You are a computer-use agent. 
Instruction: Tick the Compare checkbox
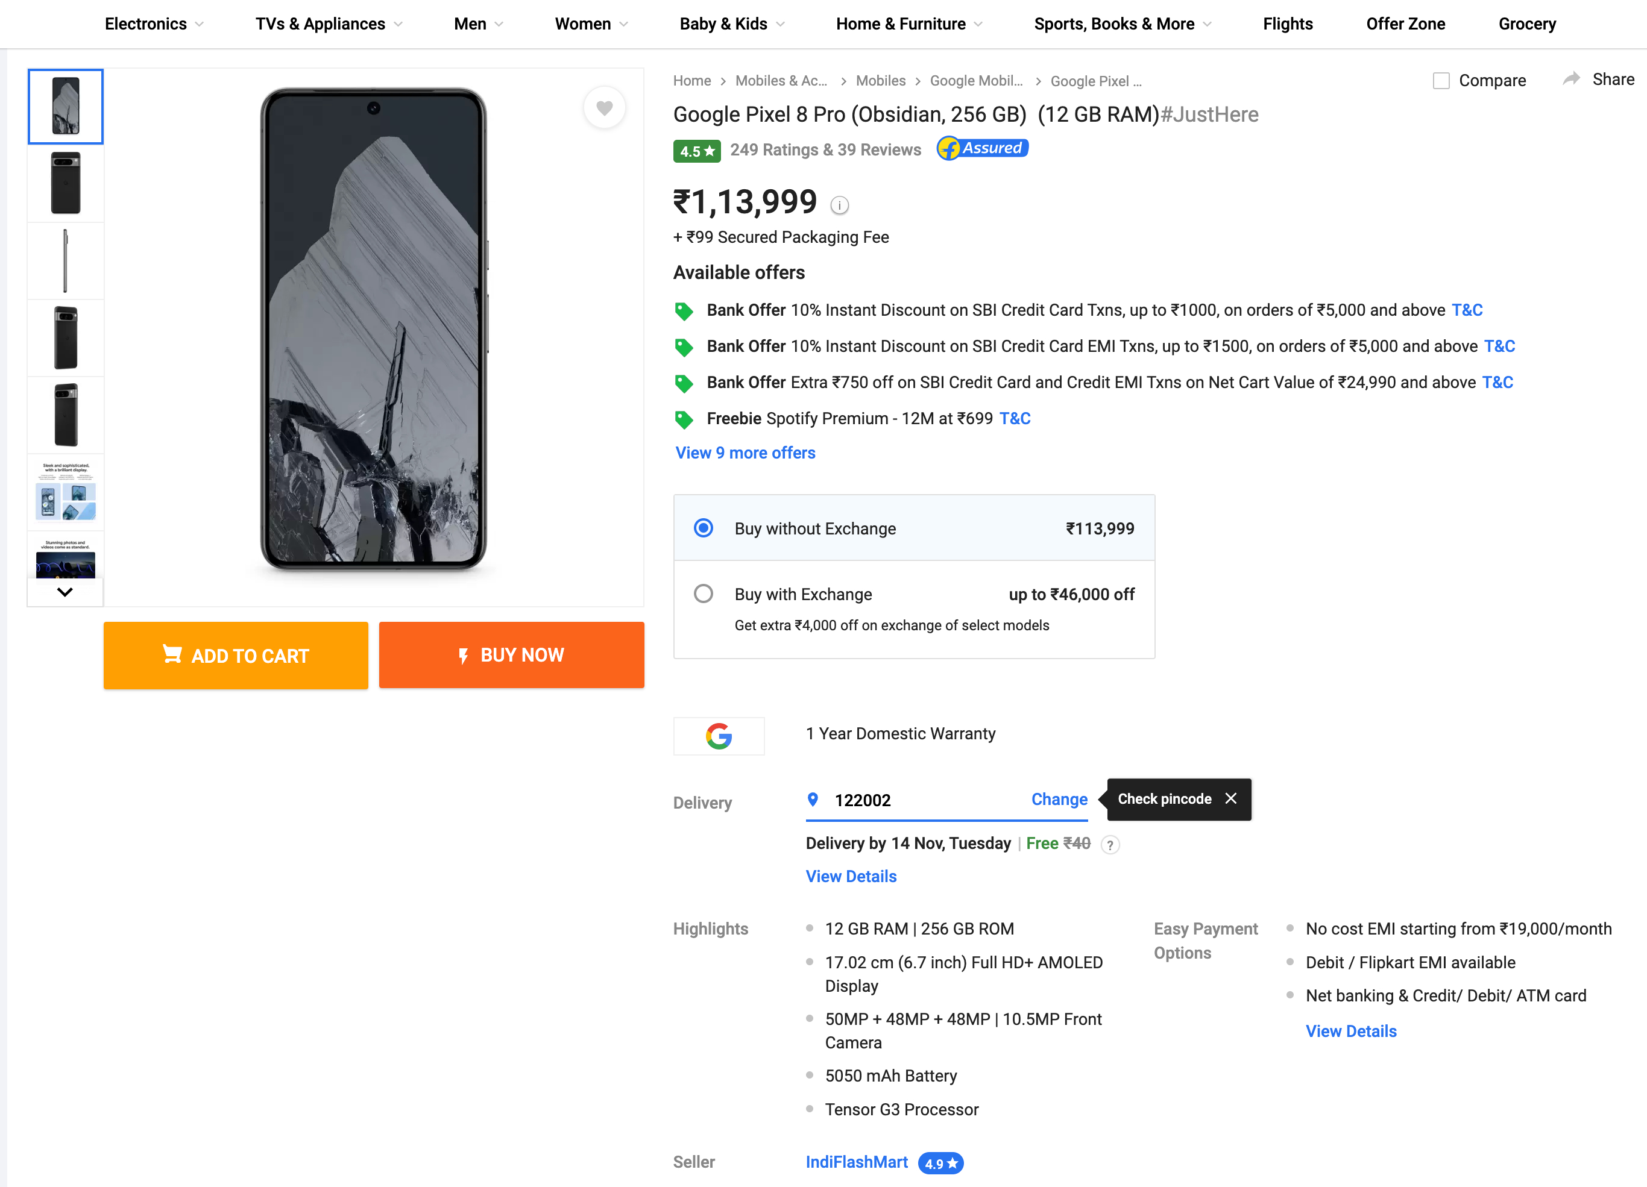tap(1441, 81)
